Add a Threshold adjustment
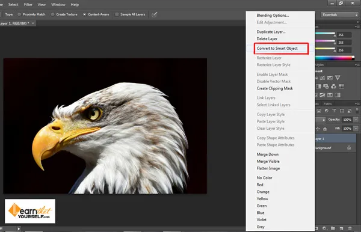This screenshot has height=232, width=361. (x=322, y=95)
